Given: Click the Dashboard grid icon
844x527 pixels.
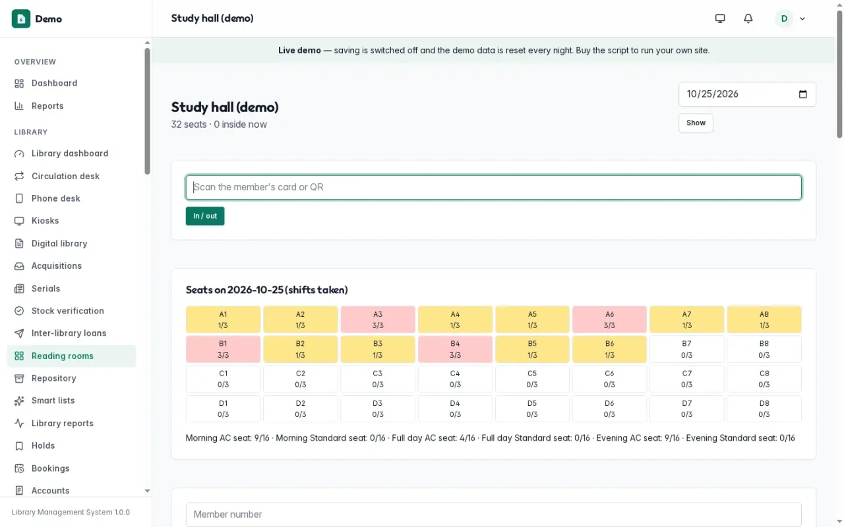Looking at the screenshot, I should pyautogui.click(x=19, y=83).
